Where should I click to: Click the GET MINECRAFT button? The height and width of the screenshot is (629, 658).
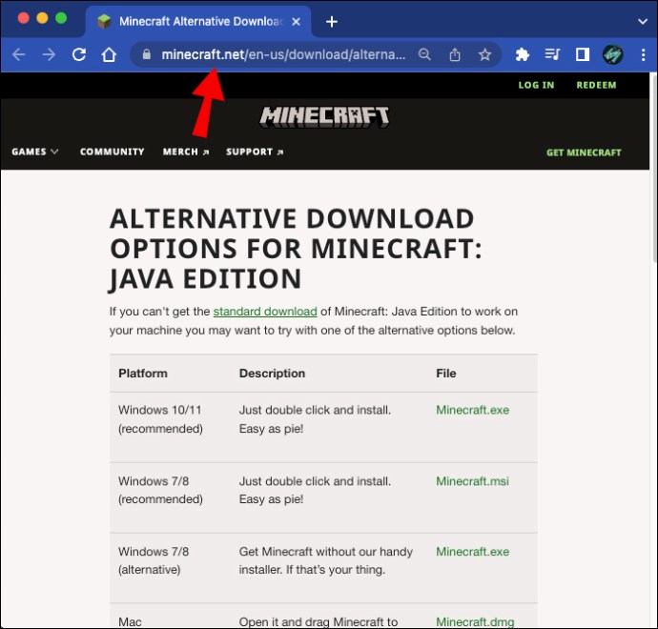(x=584, y=152)
